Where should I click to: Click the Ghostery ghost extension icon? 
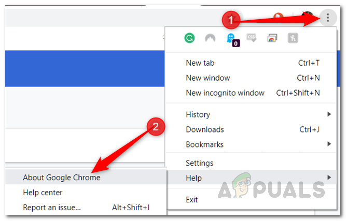point(232,40)
